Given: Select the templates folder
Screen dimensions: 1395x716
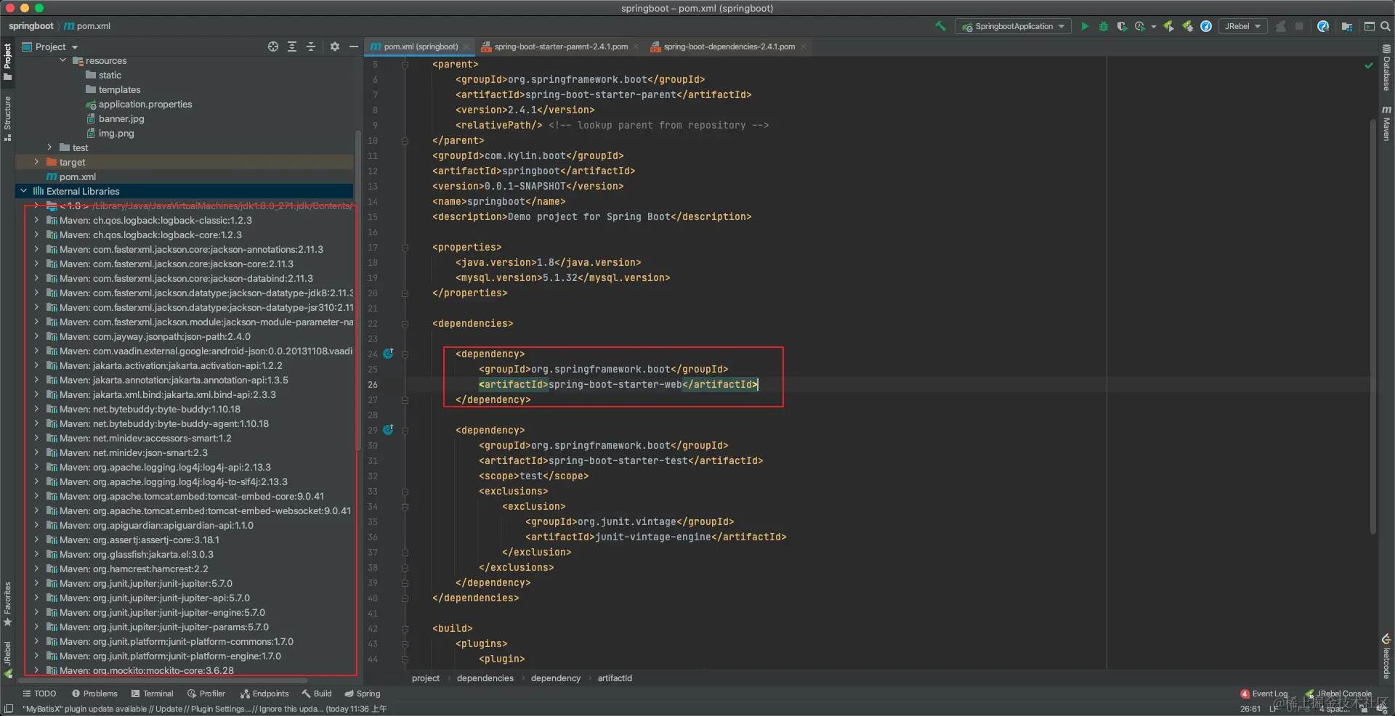Looking at the screenshot, I should pos(113,90).
